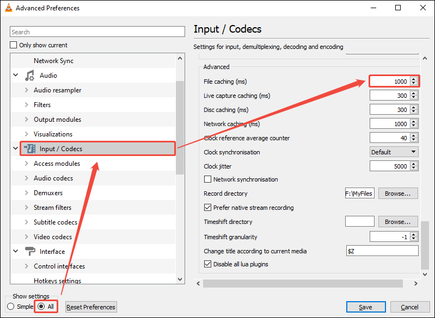Decrease File caching value with down arrow
Viewport: 435px width, 318px height.
tap(414, 83)
